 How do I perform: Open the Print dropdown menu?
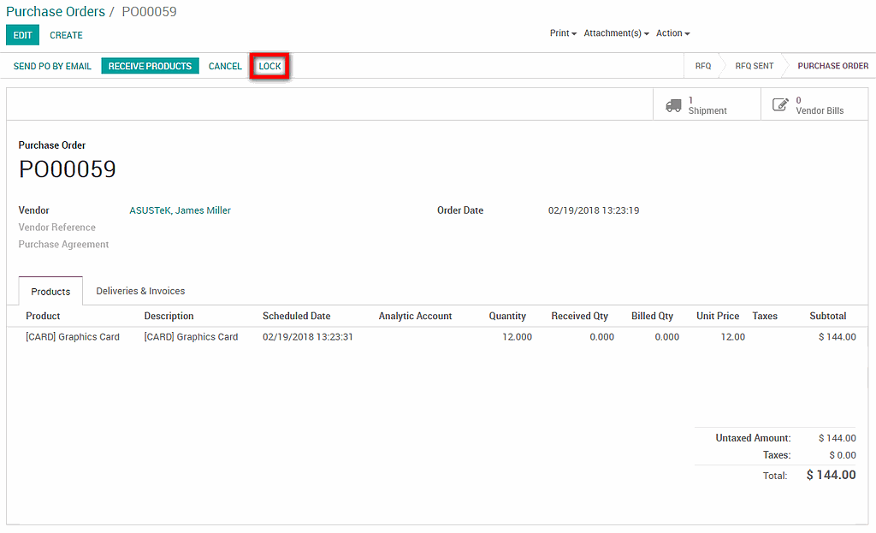pos(562,33)
